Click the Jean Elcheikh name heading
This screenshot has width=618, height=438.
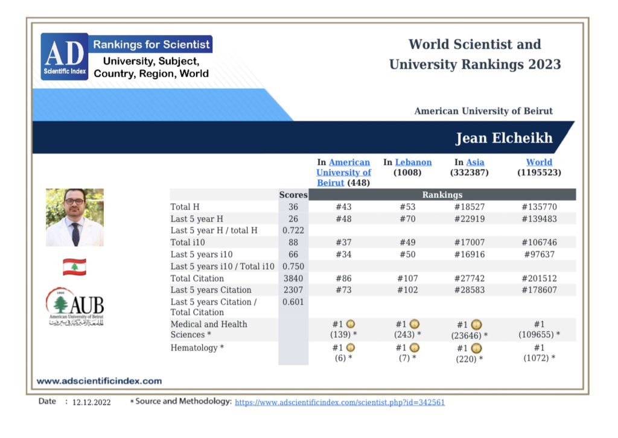coord(504,138)
